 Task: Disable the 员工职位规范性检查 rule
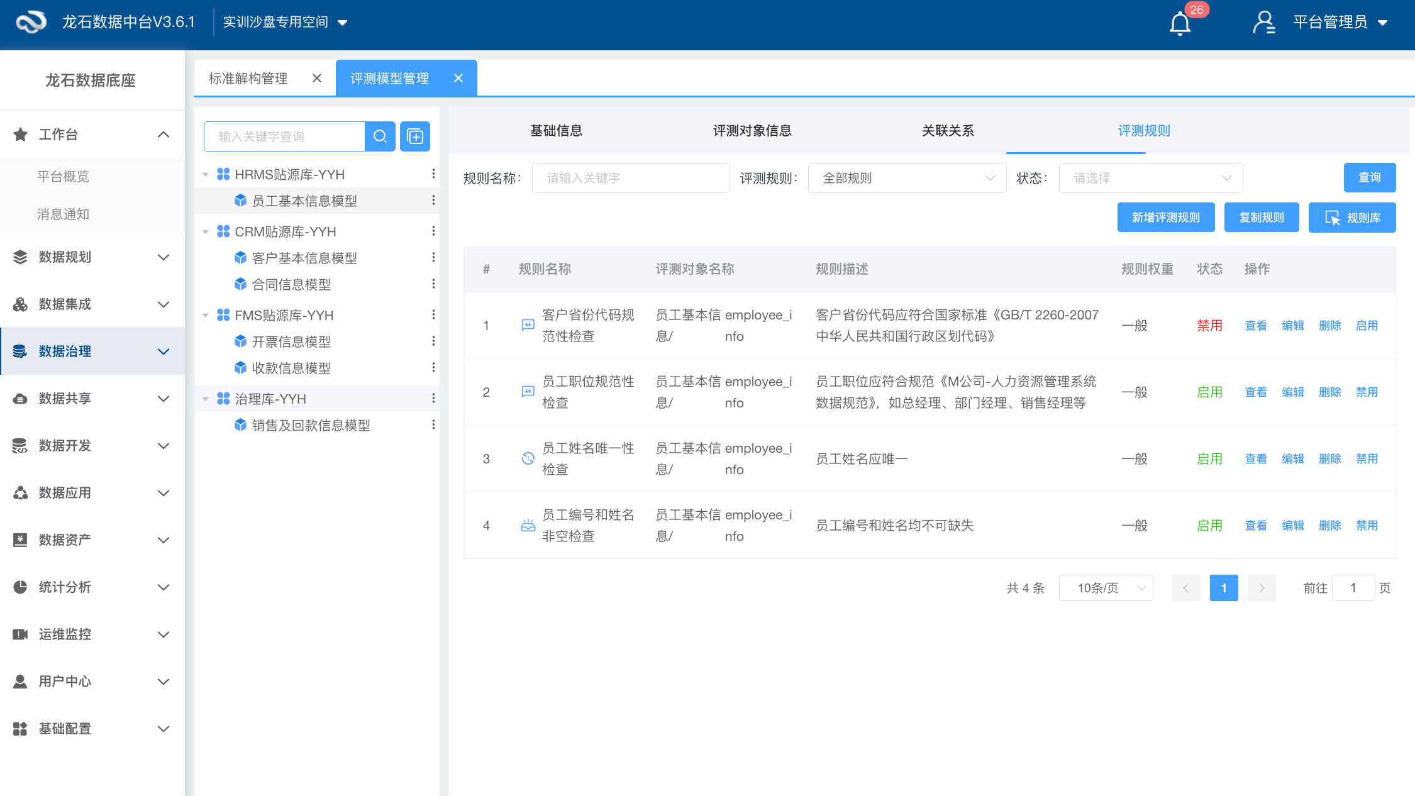(1366, 392)
